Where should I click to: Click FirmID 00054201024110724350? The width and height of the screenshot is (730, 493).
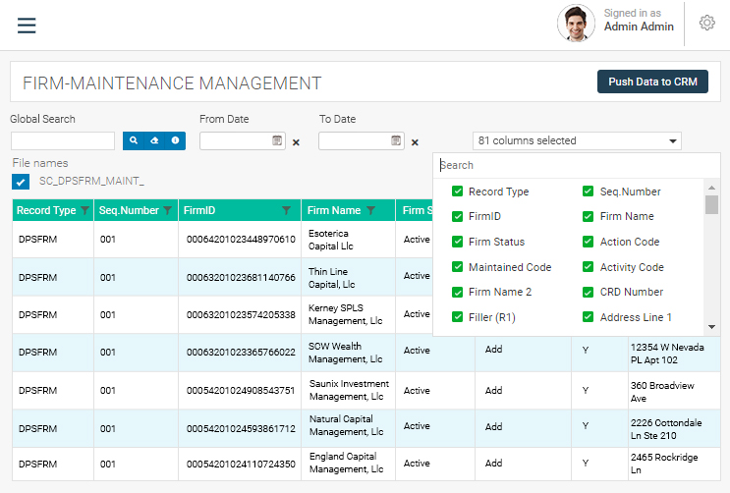click(241, 465)
